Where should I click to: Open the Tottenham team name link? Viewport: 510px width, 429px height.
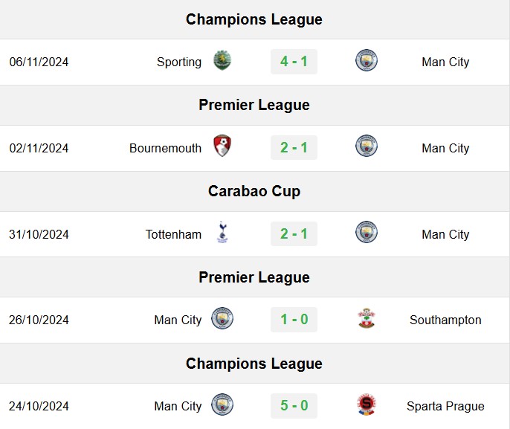pyautogui.click(x=173, y=234)
